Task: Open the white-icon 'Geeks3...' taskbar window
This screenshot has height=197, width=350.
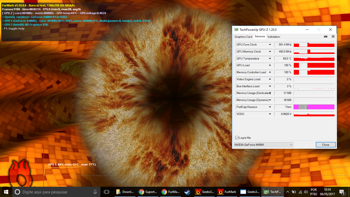Action: click(x=249, y=192)
